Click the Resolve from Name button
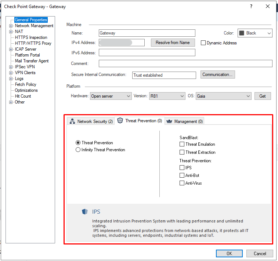The height and width of the screenshot is (261, 278). (173, 43)
